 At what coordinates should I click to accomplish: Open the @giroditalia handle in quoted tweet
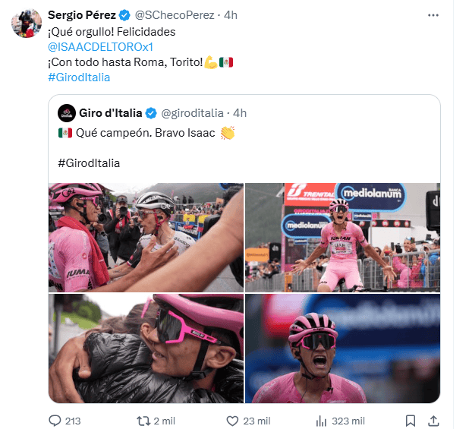click(x=192, y=113)
